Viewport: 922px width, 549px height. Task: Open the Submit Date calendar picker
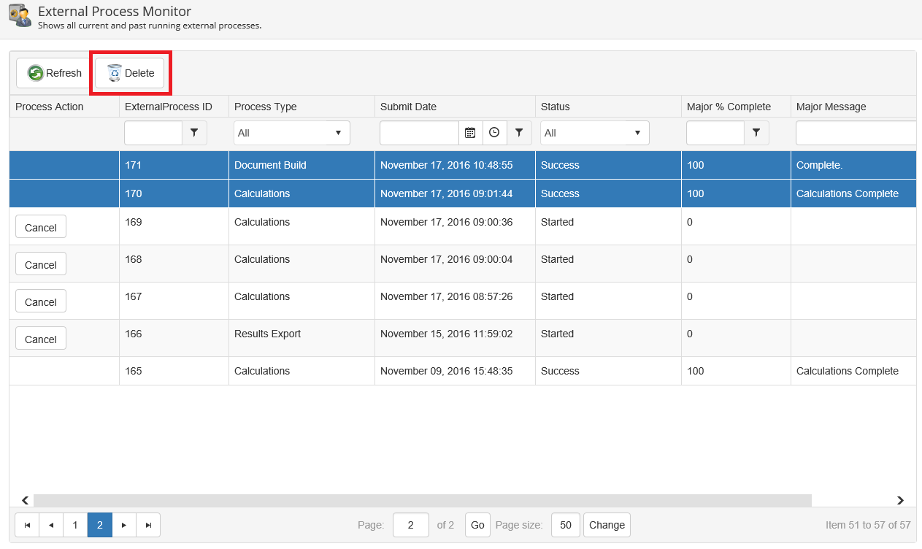pyautogui.click(x=470, y=133)
